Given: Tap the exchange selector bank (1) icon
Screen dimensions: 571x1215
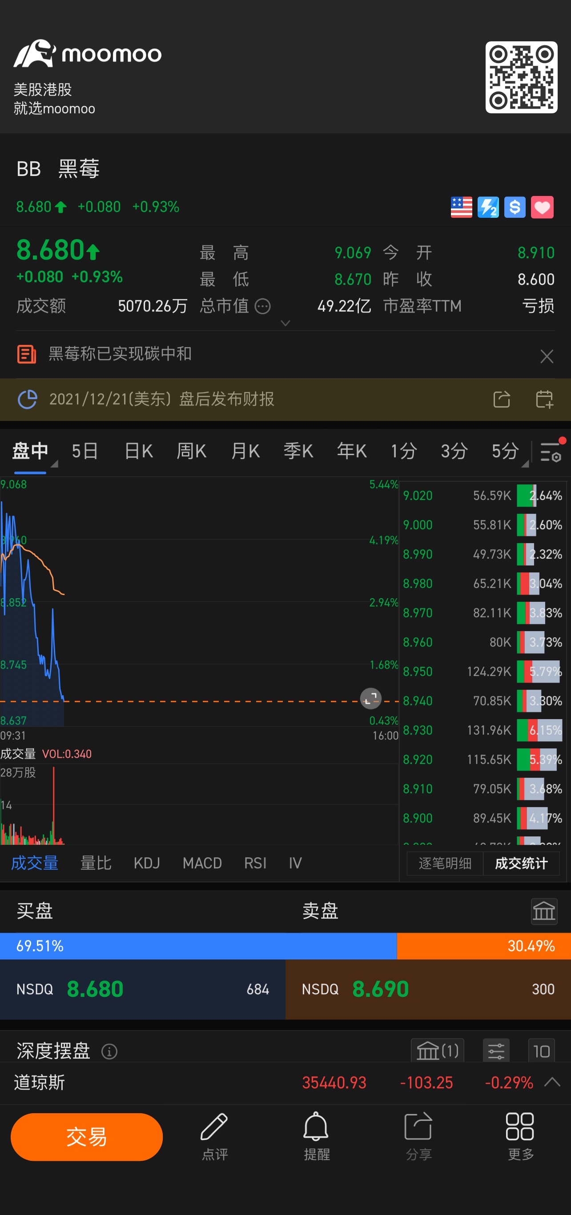Looking at the screenshot, I should coord(438,1051).
